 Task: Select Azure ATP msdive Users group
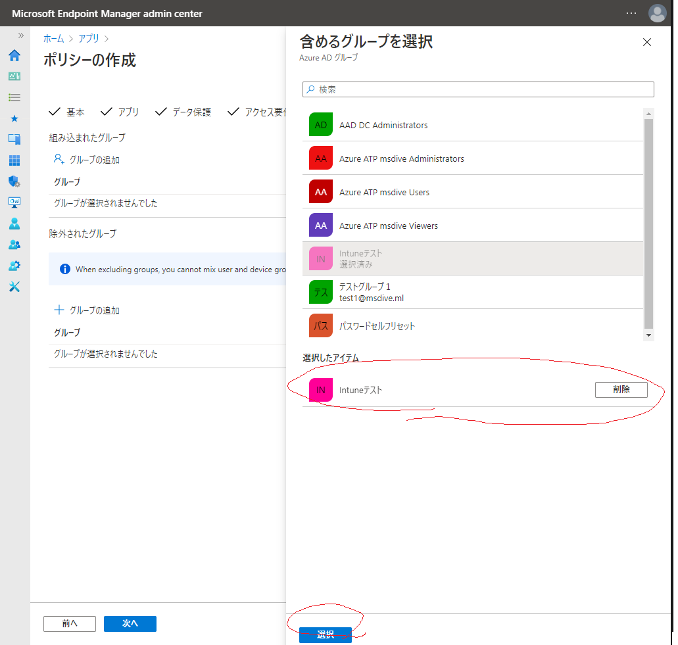(x=473, y=191)
